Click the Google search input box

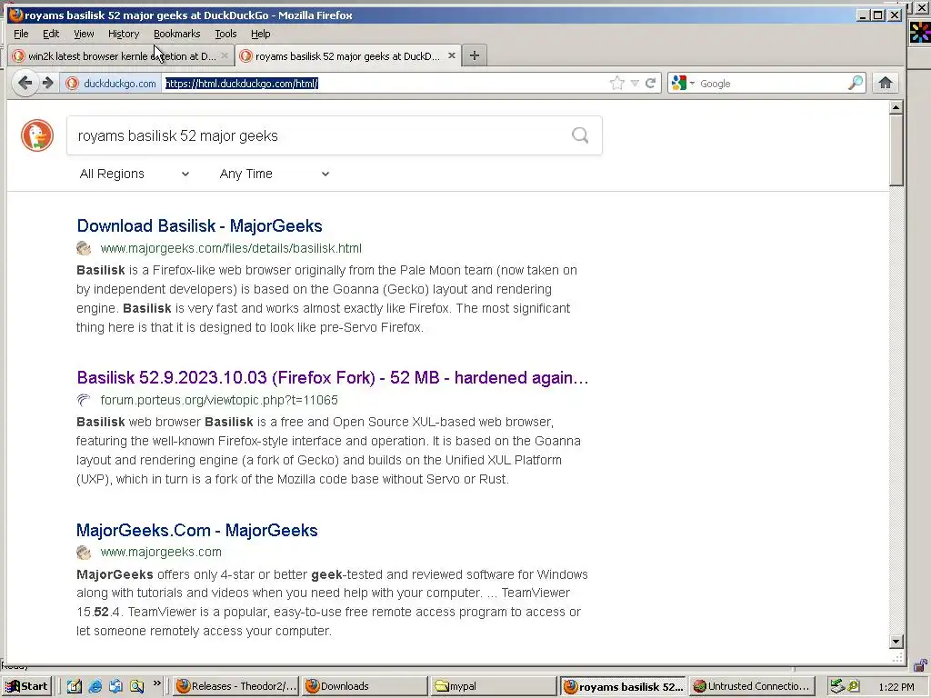click(x=772, y=84)
